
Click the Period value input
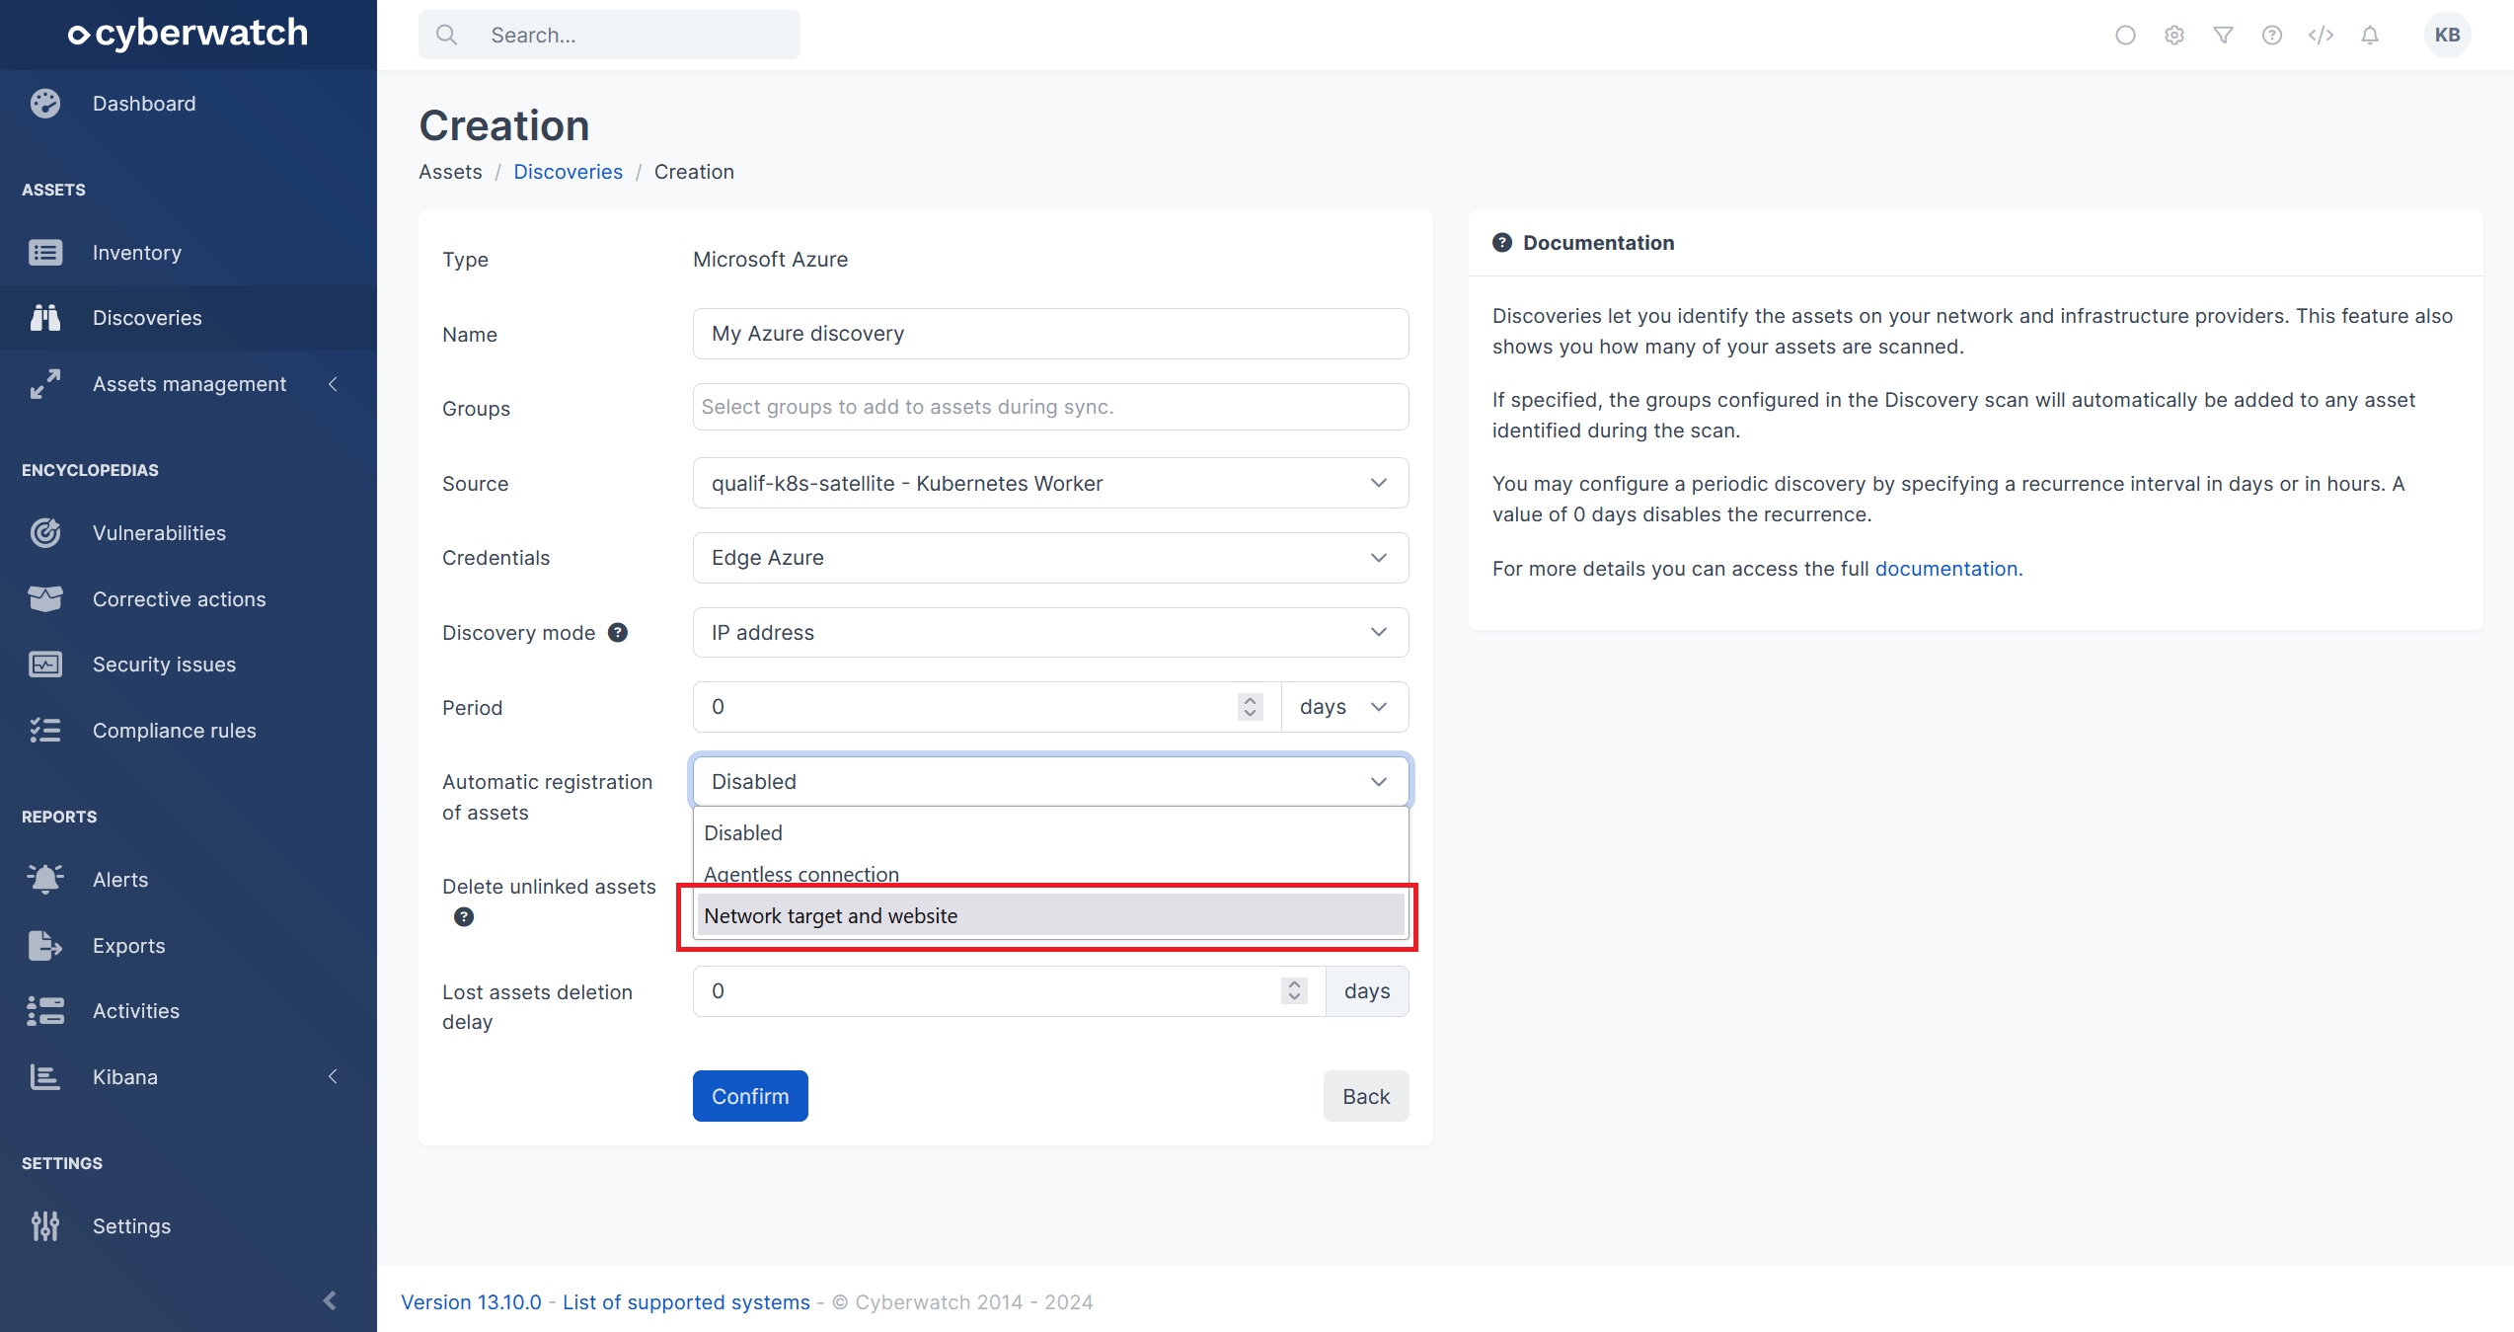pyautogui.click(x=987, y=707)
